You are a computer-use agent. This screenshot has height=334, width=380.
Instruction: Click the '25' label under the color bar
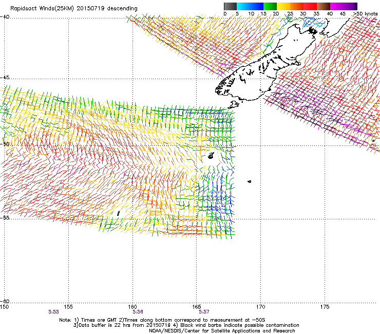click(x=290, y=14)
